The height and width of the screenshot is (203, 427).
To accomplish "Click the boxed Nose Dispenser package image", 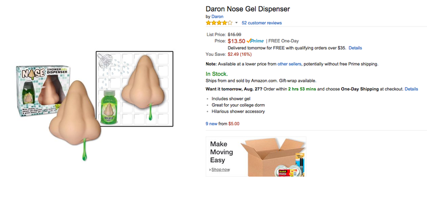I will tap(42, 91).
